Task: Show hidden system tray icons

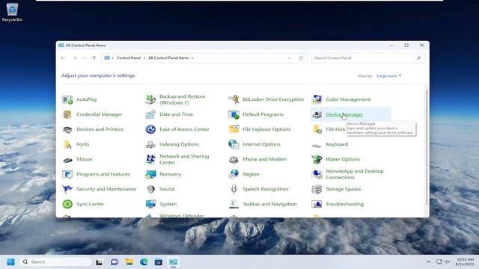Action: tap(429, 262)
